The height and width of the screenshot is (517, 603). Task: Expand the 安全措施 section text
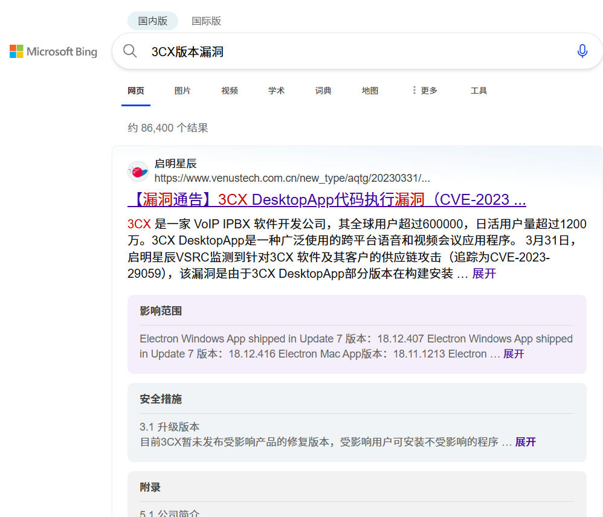tap(525, 442)
